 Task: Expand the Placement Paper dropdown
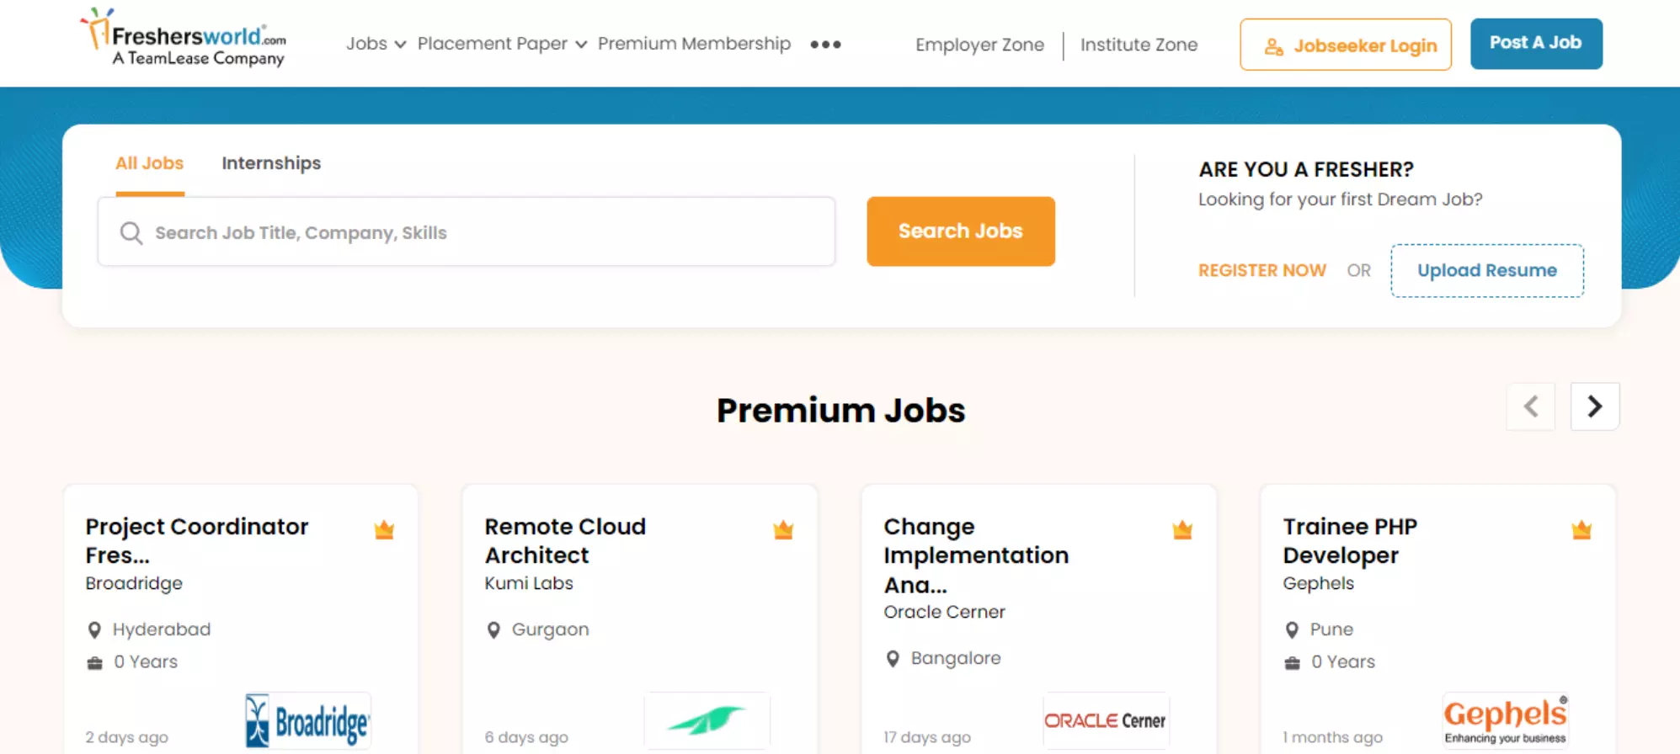(502, 44)
